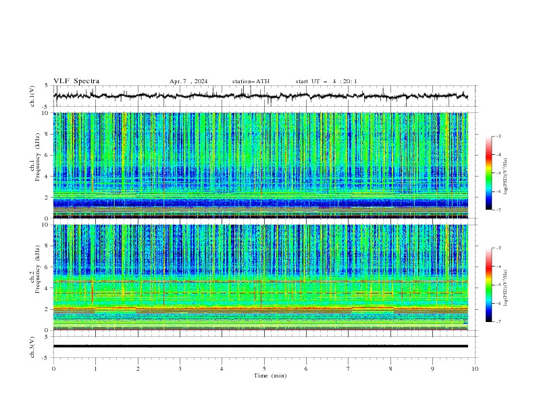The image size is (535, 414).
Task: Click the ch.2 frequency tick label "2"
Action: (48, 309)
